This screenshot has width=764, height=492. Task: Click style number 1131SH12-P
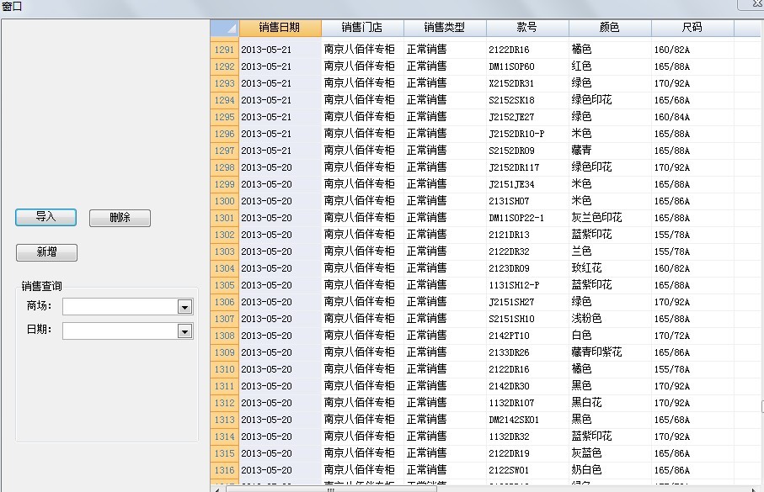pos(514,285)
